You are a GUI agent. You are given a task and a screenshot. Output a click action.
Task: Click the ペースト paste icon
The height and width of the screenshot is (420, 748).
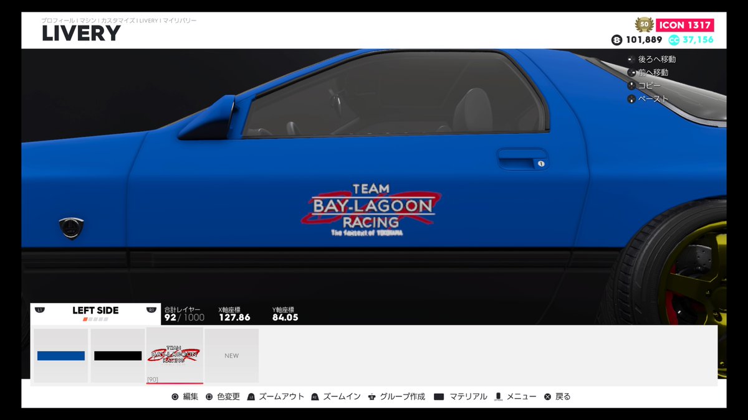[x=631, y=98]
